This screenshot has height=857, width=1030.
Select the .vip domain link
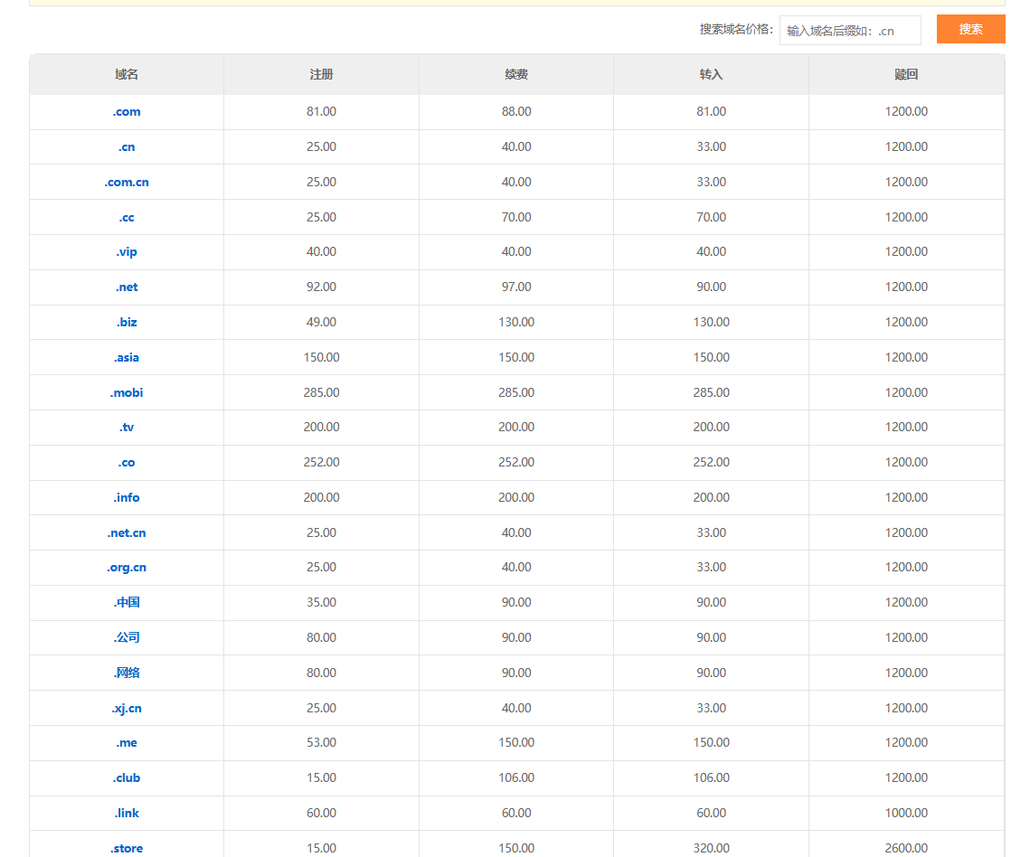[126, 252]
